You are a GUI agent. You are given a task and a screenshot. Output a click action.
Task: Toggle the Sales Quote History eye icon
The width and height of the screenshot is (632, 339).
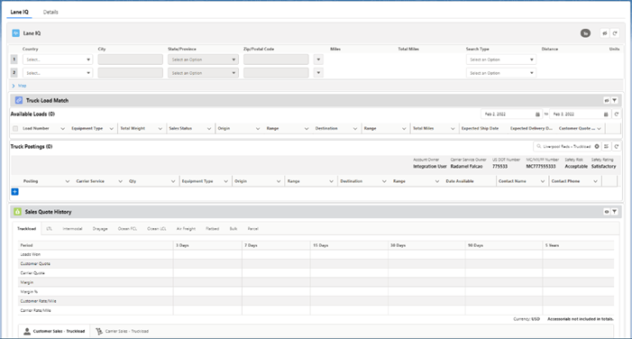(x=607, y=212)
